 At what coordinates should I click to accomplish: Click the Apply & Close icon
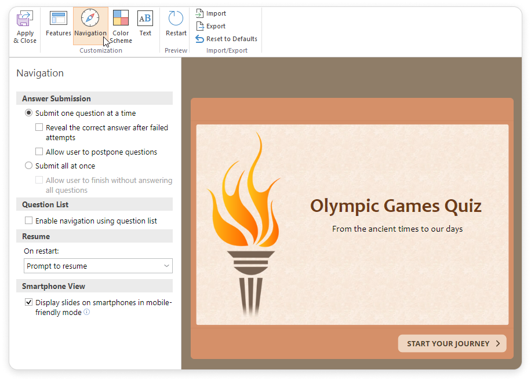point(24,19)
